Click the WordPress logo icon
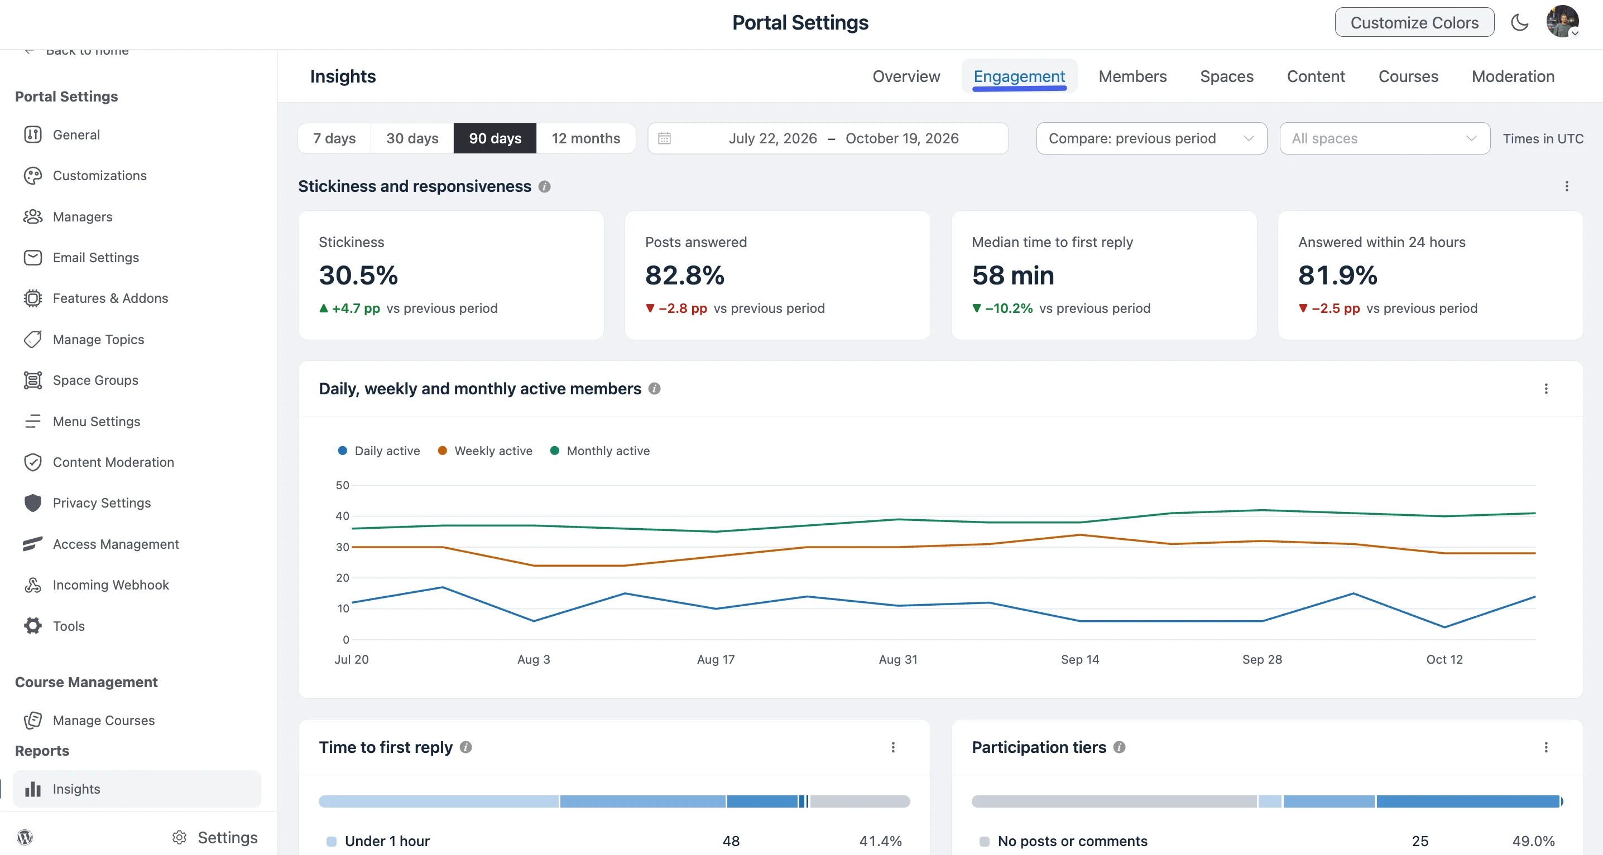The width and height of the screenshot is (1603, 855). pyautogui.click(x=25, y=838)
